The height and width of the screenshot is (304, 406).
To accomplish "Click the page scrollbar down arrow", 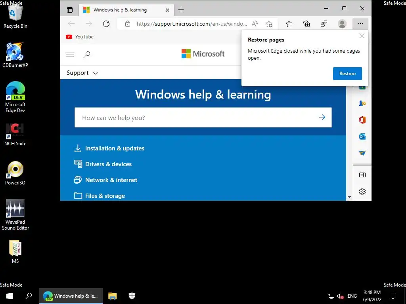I will pos(349,197).
